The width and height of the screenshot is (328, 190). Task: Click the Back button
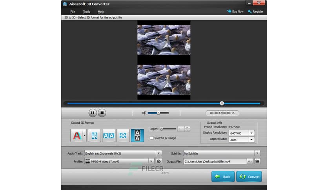[223, 177]
